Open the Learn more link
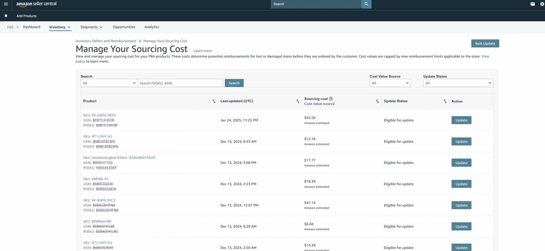 [x=203, y=51]
